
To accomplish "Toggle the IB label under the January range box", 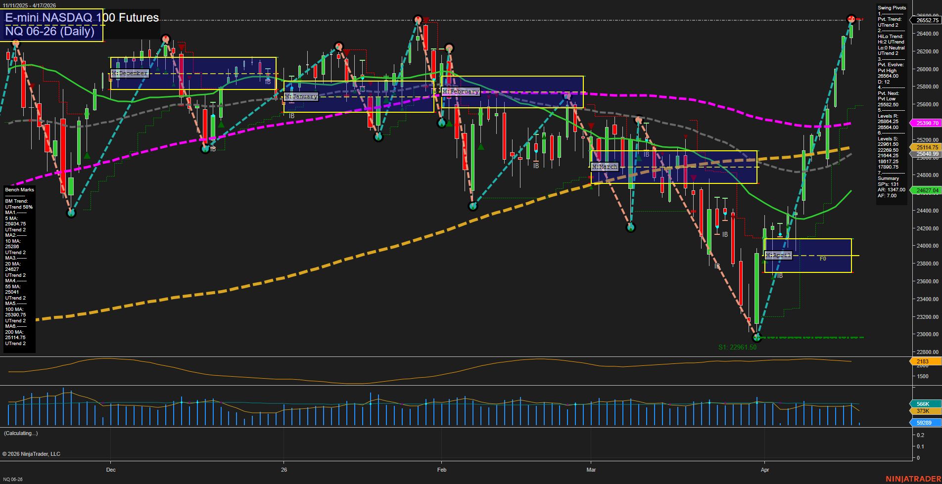I will [x=291, y=115].
